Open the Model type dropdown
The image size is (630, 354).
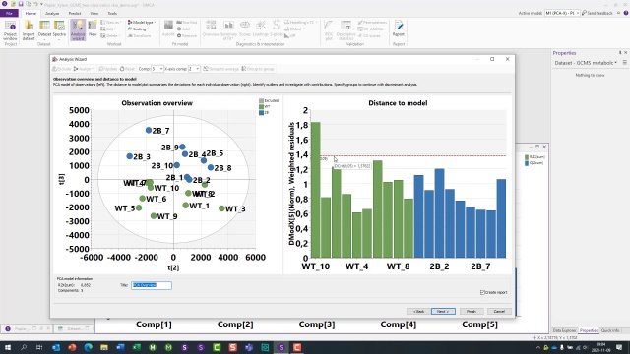point(142,22)
